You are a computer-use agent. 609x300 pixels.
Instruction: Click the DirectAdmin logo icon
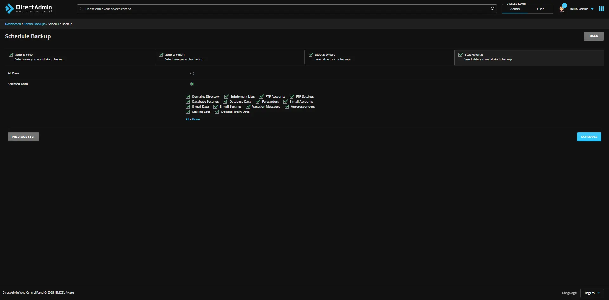coord(9,9)
